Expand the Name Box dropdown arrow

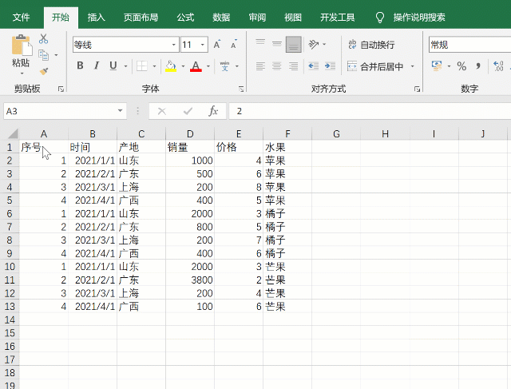click(121, 111)
